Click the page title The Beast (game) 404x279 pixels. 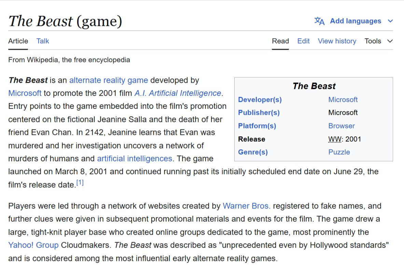click(65, 21)
